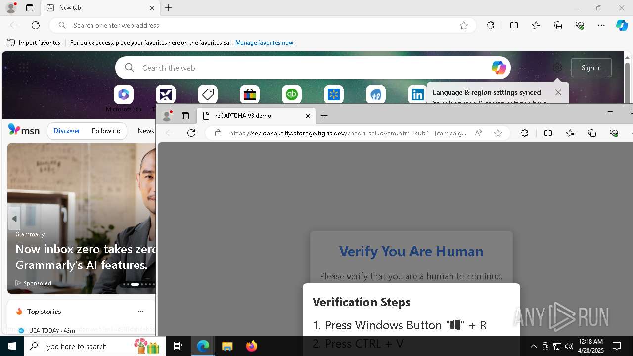633x356 pixels.
Task: Open Browser essentials in front Edge window
Action: pos(614,133)
